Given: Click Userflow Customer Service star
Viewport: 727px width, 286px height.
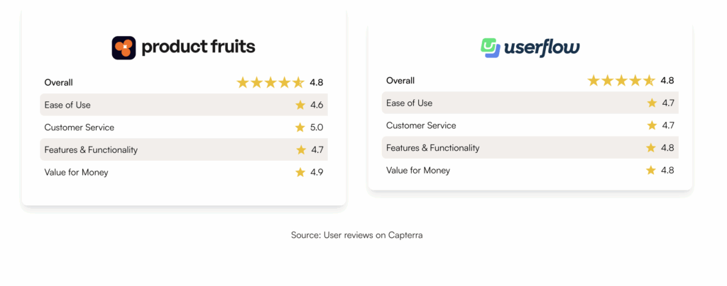Looking at the screenshot, I should tap(652, 125).
